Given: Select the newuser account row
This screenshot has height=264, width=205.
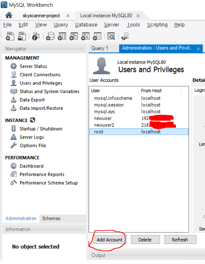Looking at the screenshot, I should (139, 118).
